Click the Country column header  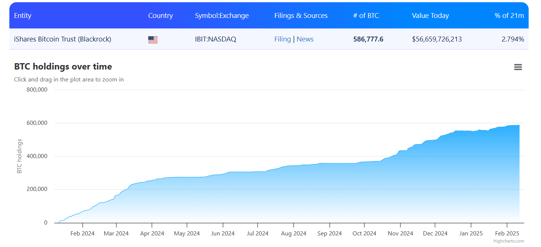[160, 16]
